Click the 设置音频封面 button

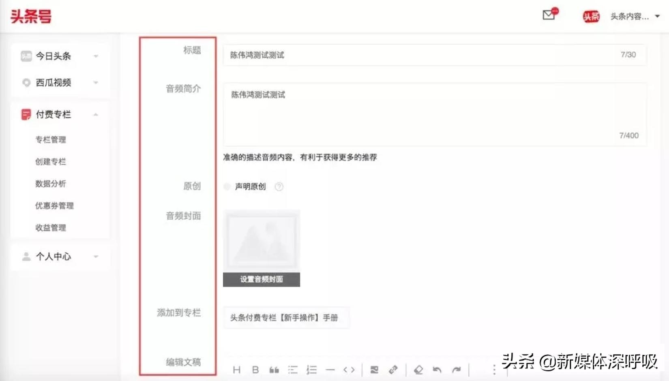pyautogui.click(x=261, y=279)
